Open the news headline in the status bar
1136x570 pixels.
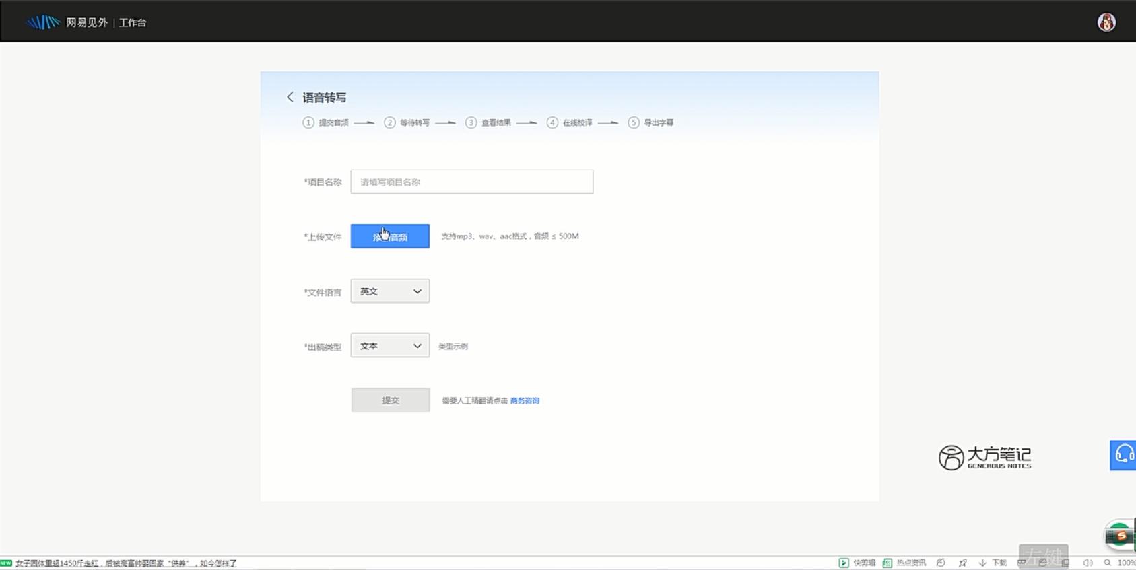[126, 563]
